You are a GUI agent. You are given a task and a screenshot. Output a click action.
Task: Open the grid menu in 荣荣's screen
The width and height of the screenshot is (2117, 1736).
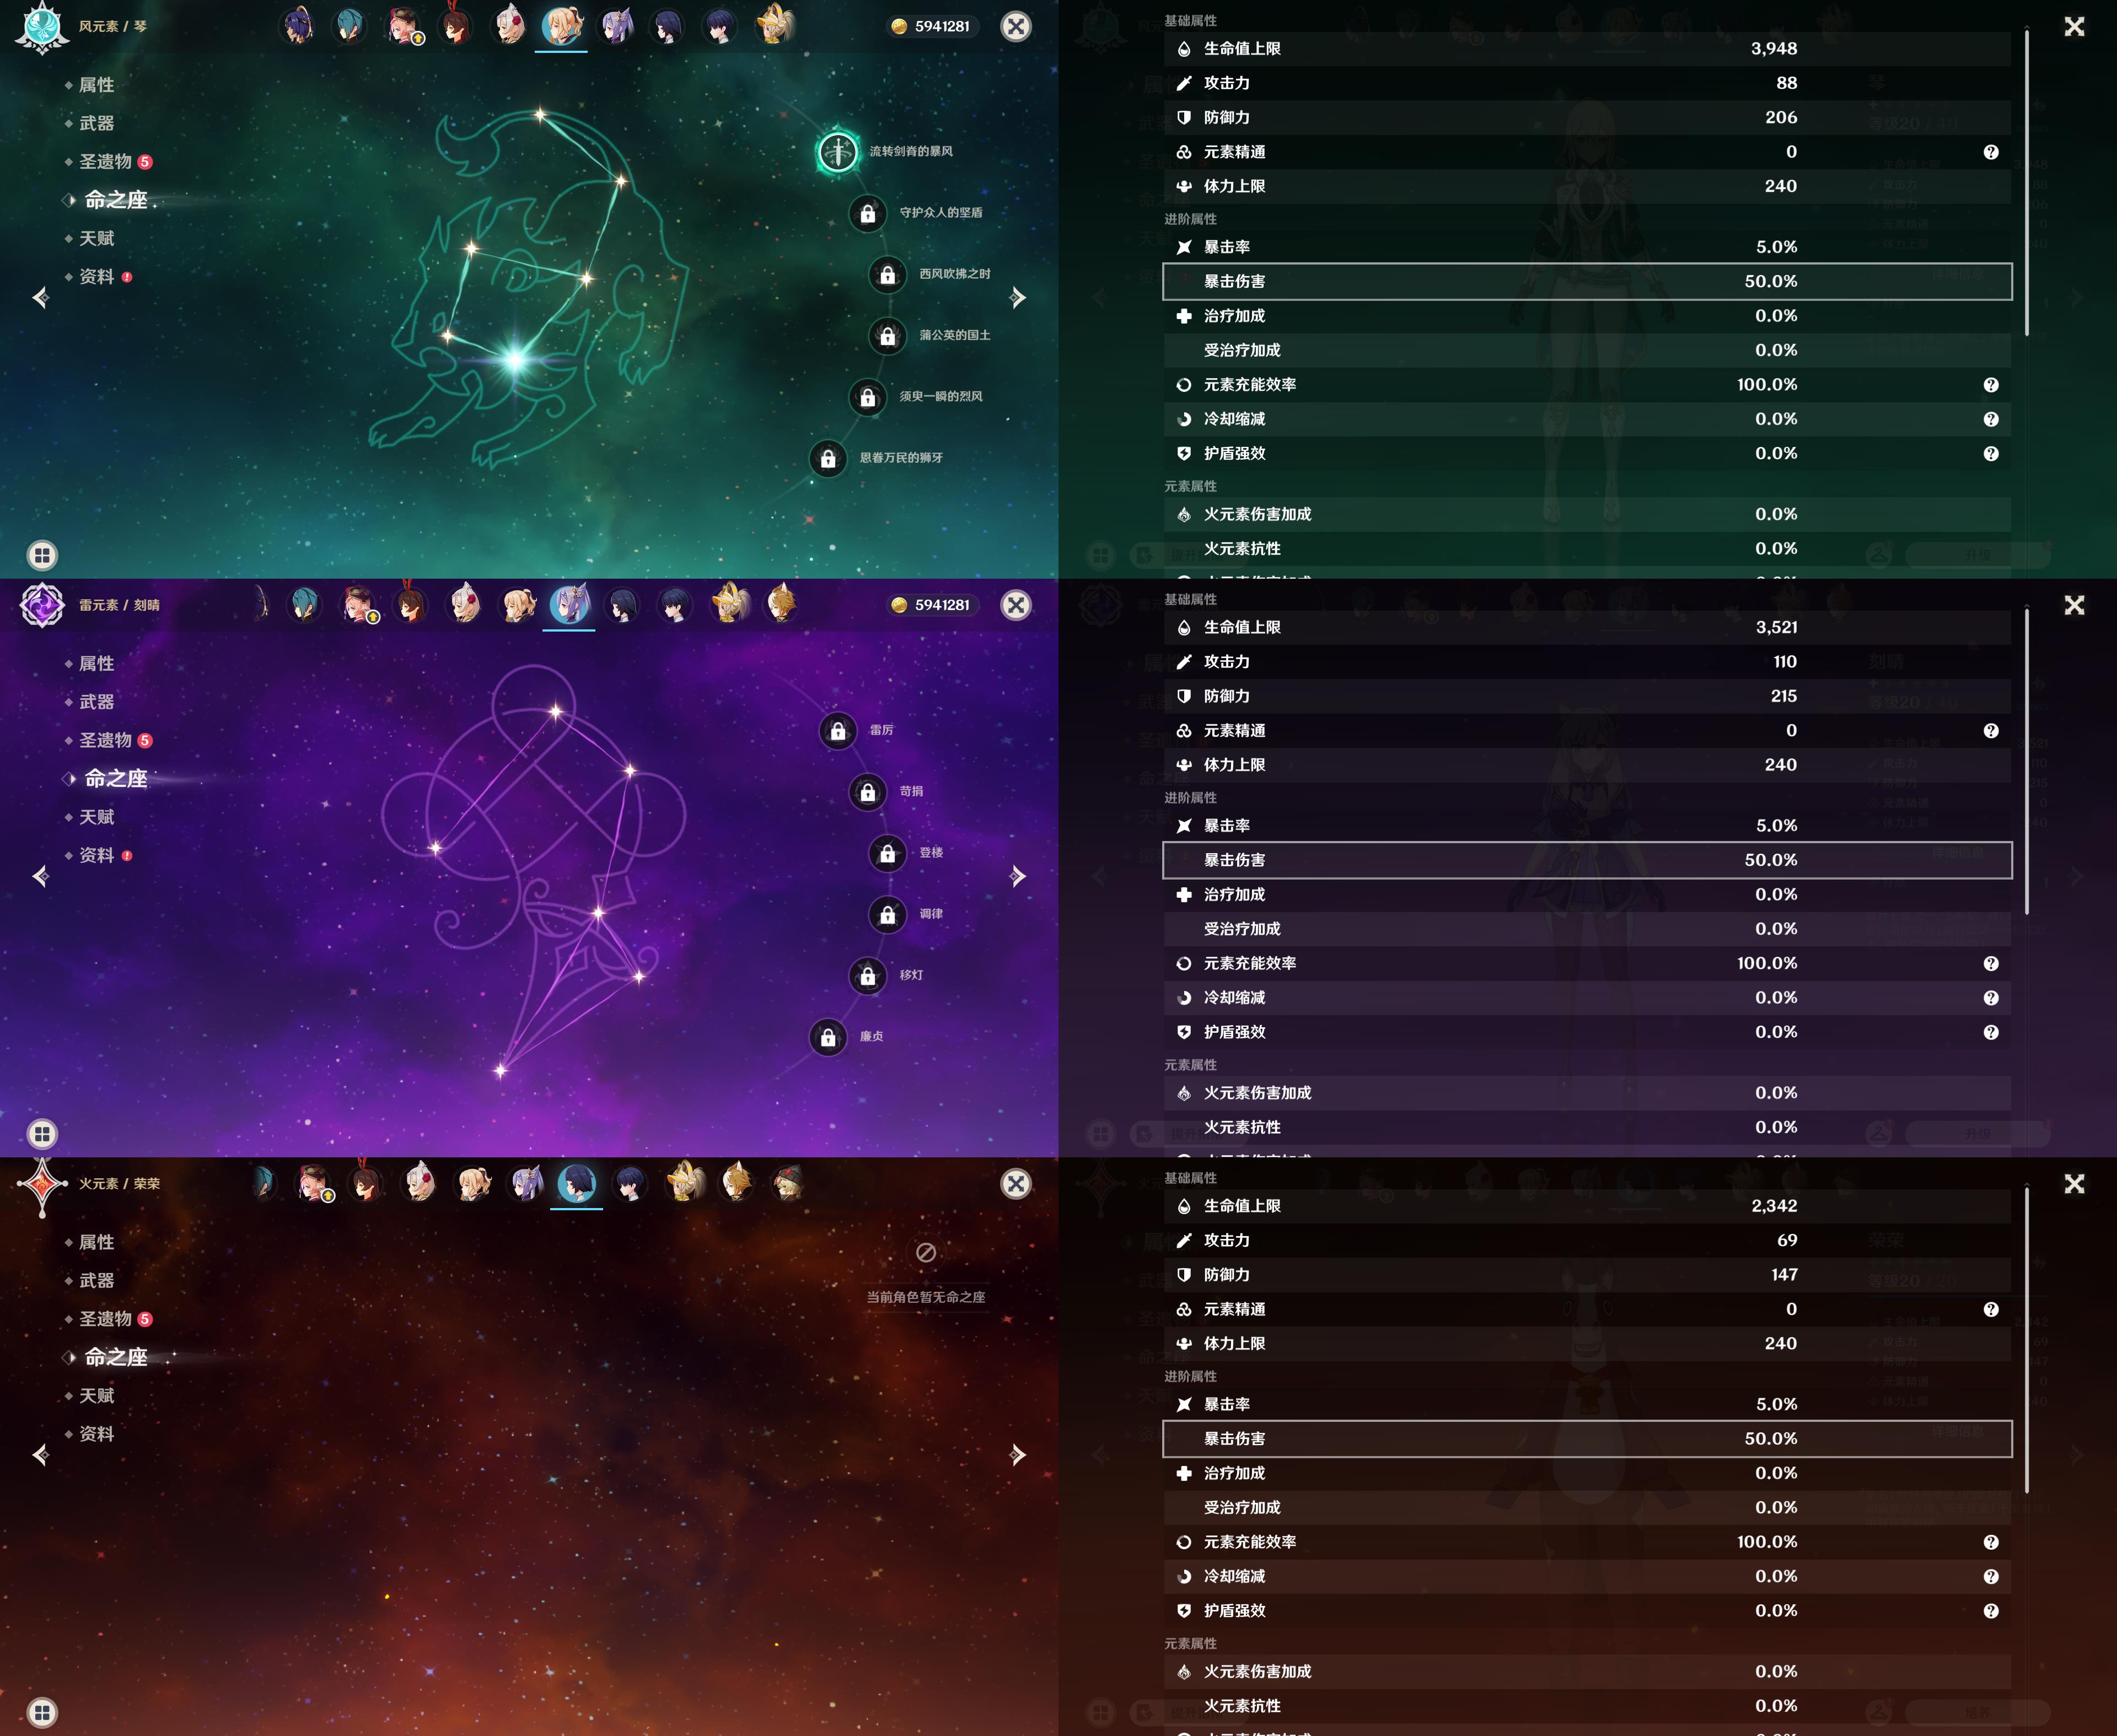point(42,1712)
